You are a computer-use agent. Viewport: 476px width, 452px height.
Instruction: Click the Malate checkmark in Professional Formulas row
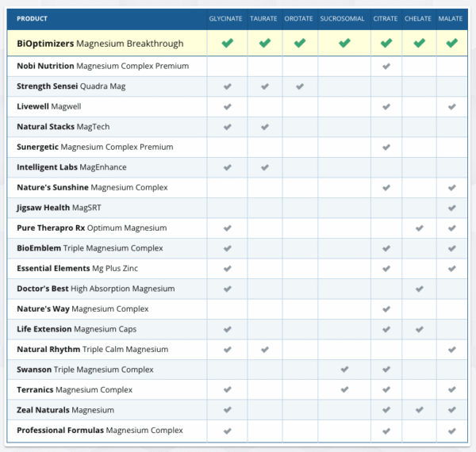[x=451, y=431]
